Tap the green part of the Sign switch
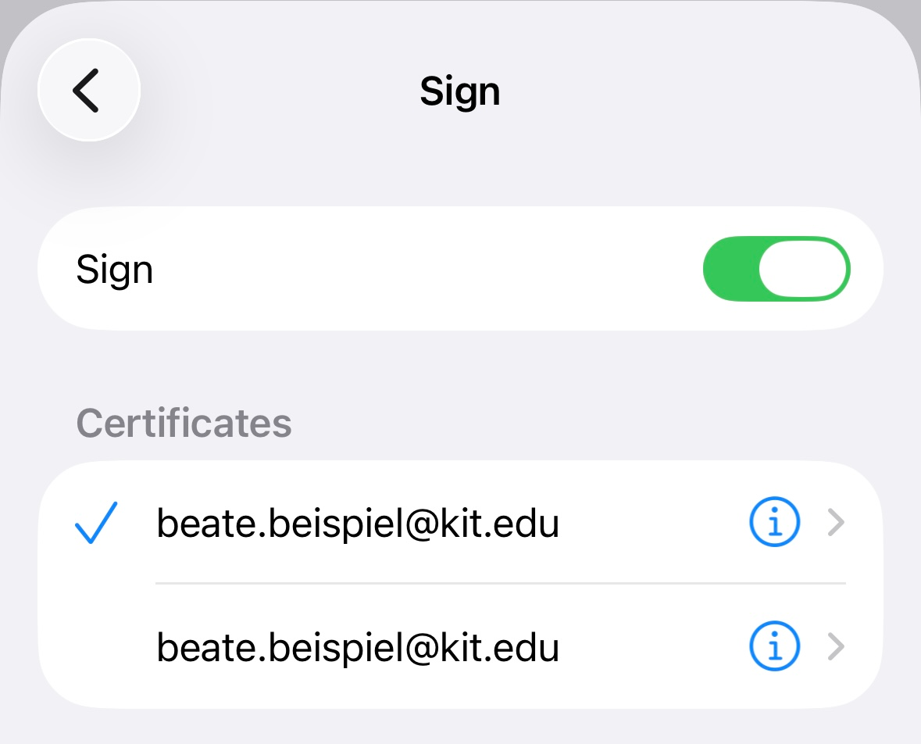Image resolution: width=921 pixels, height=744 pixels. point(730,270)
